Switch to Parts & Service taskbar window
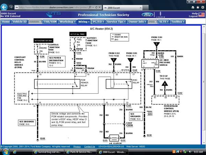206x155 pixels. [x=80, y=152]
